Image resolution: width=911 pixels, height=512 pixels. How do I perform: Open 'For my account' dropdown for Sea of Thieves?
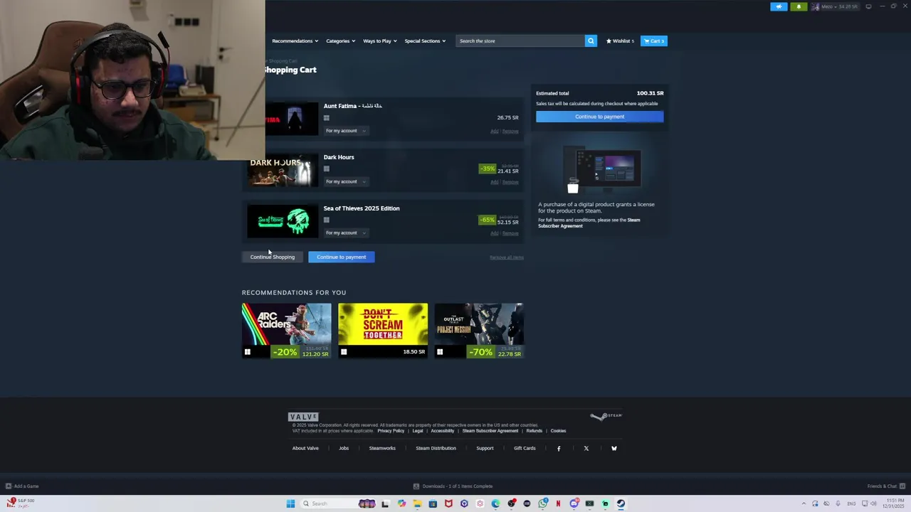345,233
